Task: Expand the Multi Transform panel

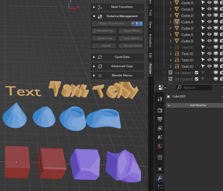Action: point(94,7)
